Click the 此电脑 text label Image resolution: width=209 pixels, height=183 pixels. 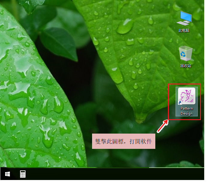184,31
